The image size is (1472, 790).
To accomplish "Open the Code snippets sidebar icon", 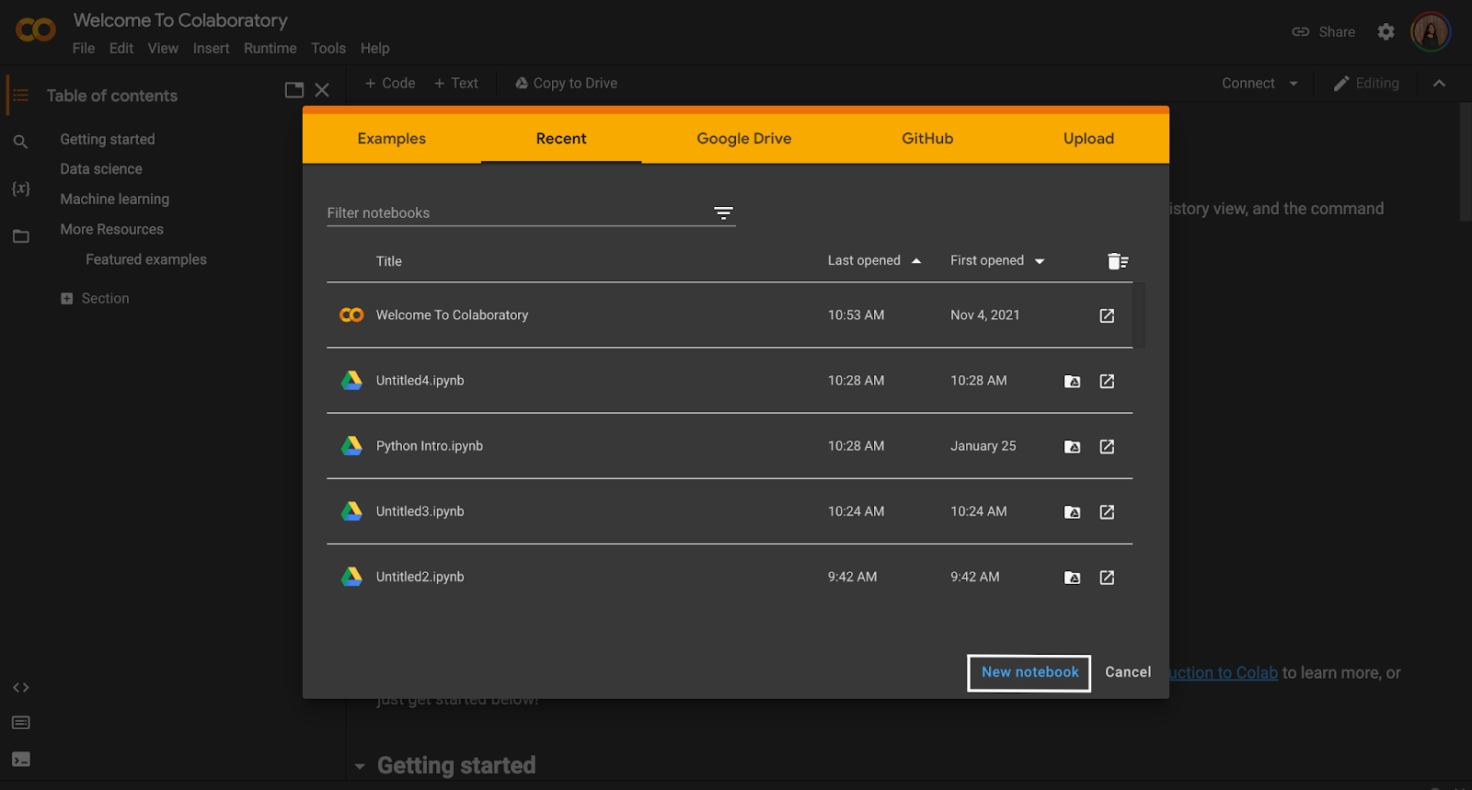I will point(21,688).
